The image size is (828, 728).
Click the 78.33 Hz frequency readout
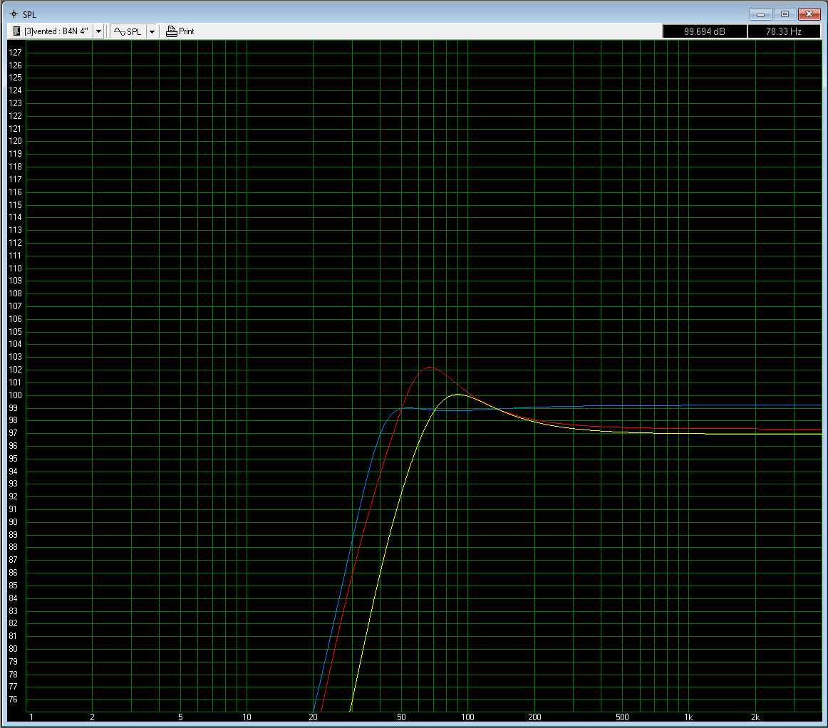(783, 31)
